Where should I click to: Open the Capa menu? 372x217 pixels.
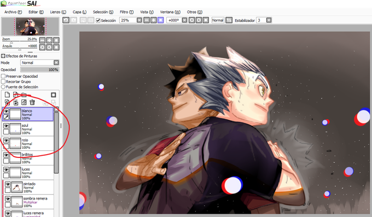pos(79,12)
